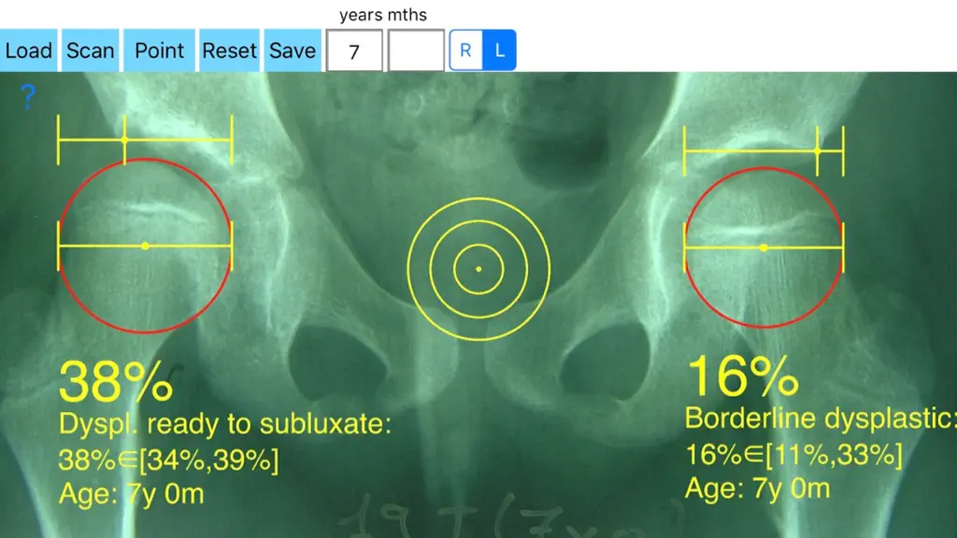Reset the measurement
This screenshot has height=538, width=957.
point(230,50)
